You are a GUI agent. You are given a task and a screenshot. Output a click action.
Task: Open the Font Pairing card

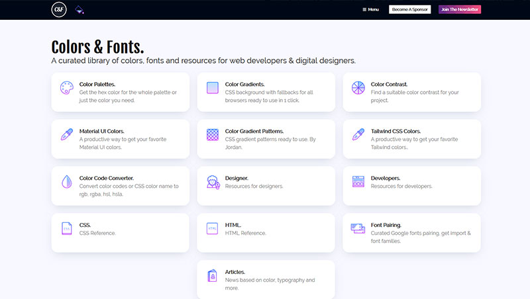(x=411, y=232)
